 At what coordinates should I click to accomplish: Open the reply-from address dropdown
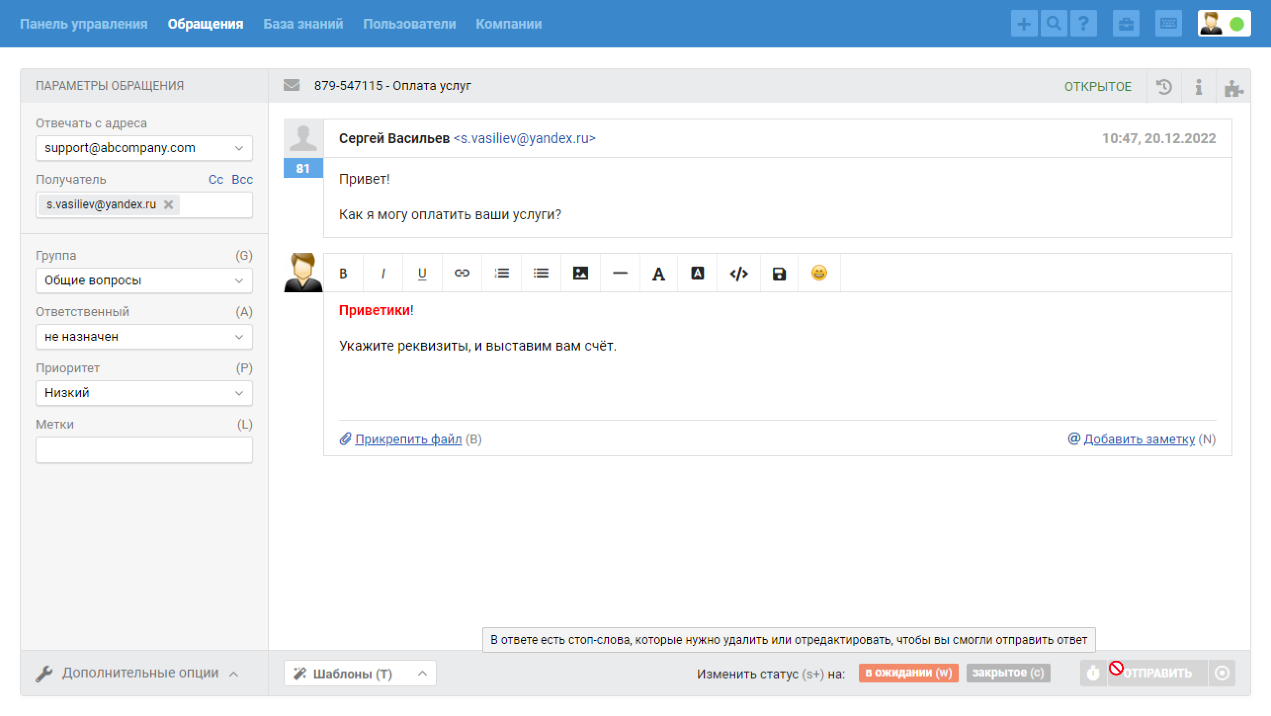tap(144, 148)
